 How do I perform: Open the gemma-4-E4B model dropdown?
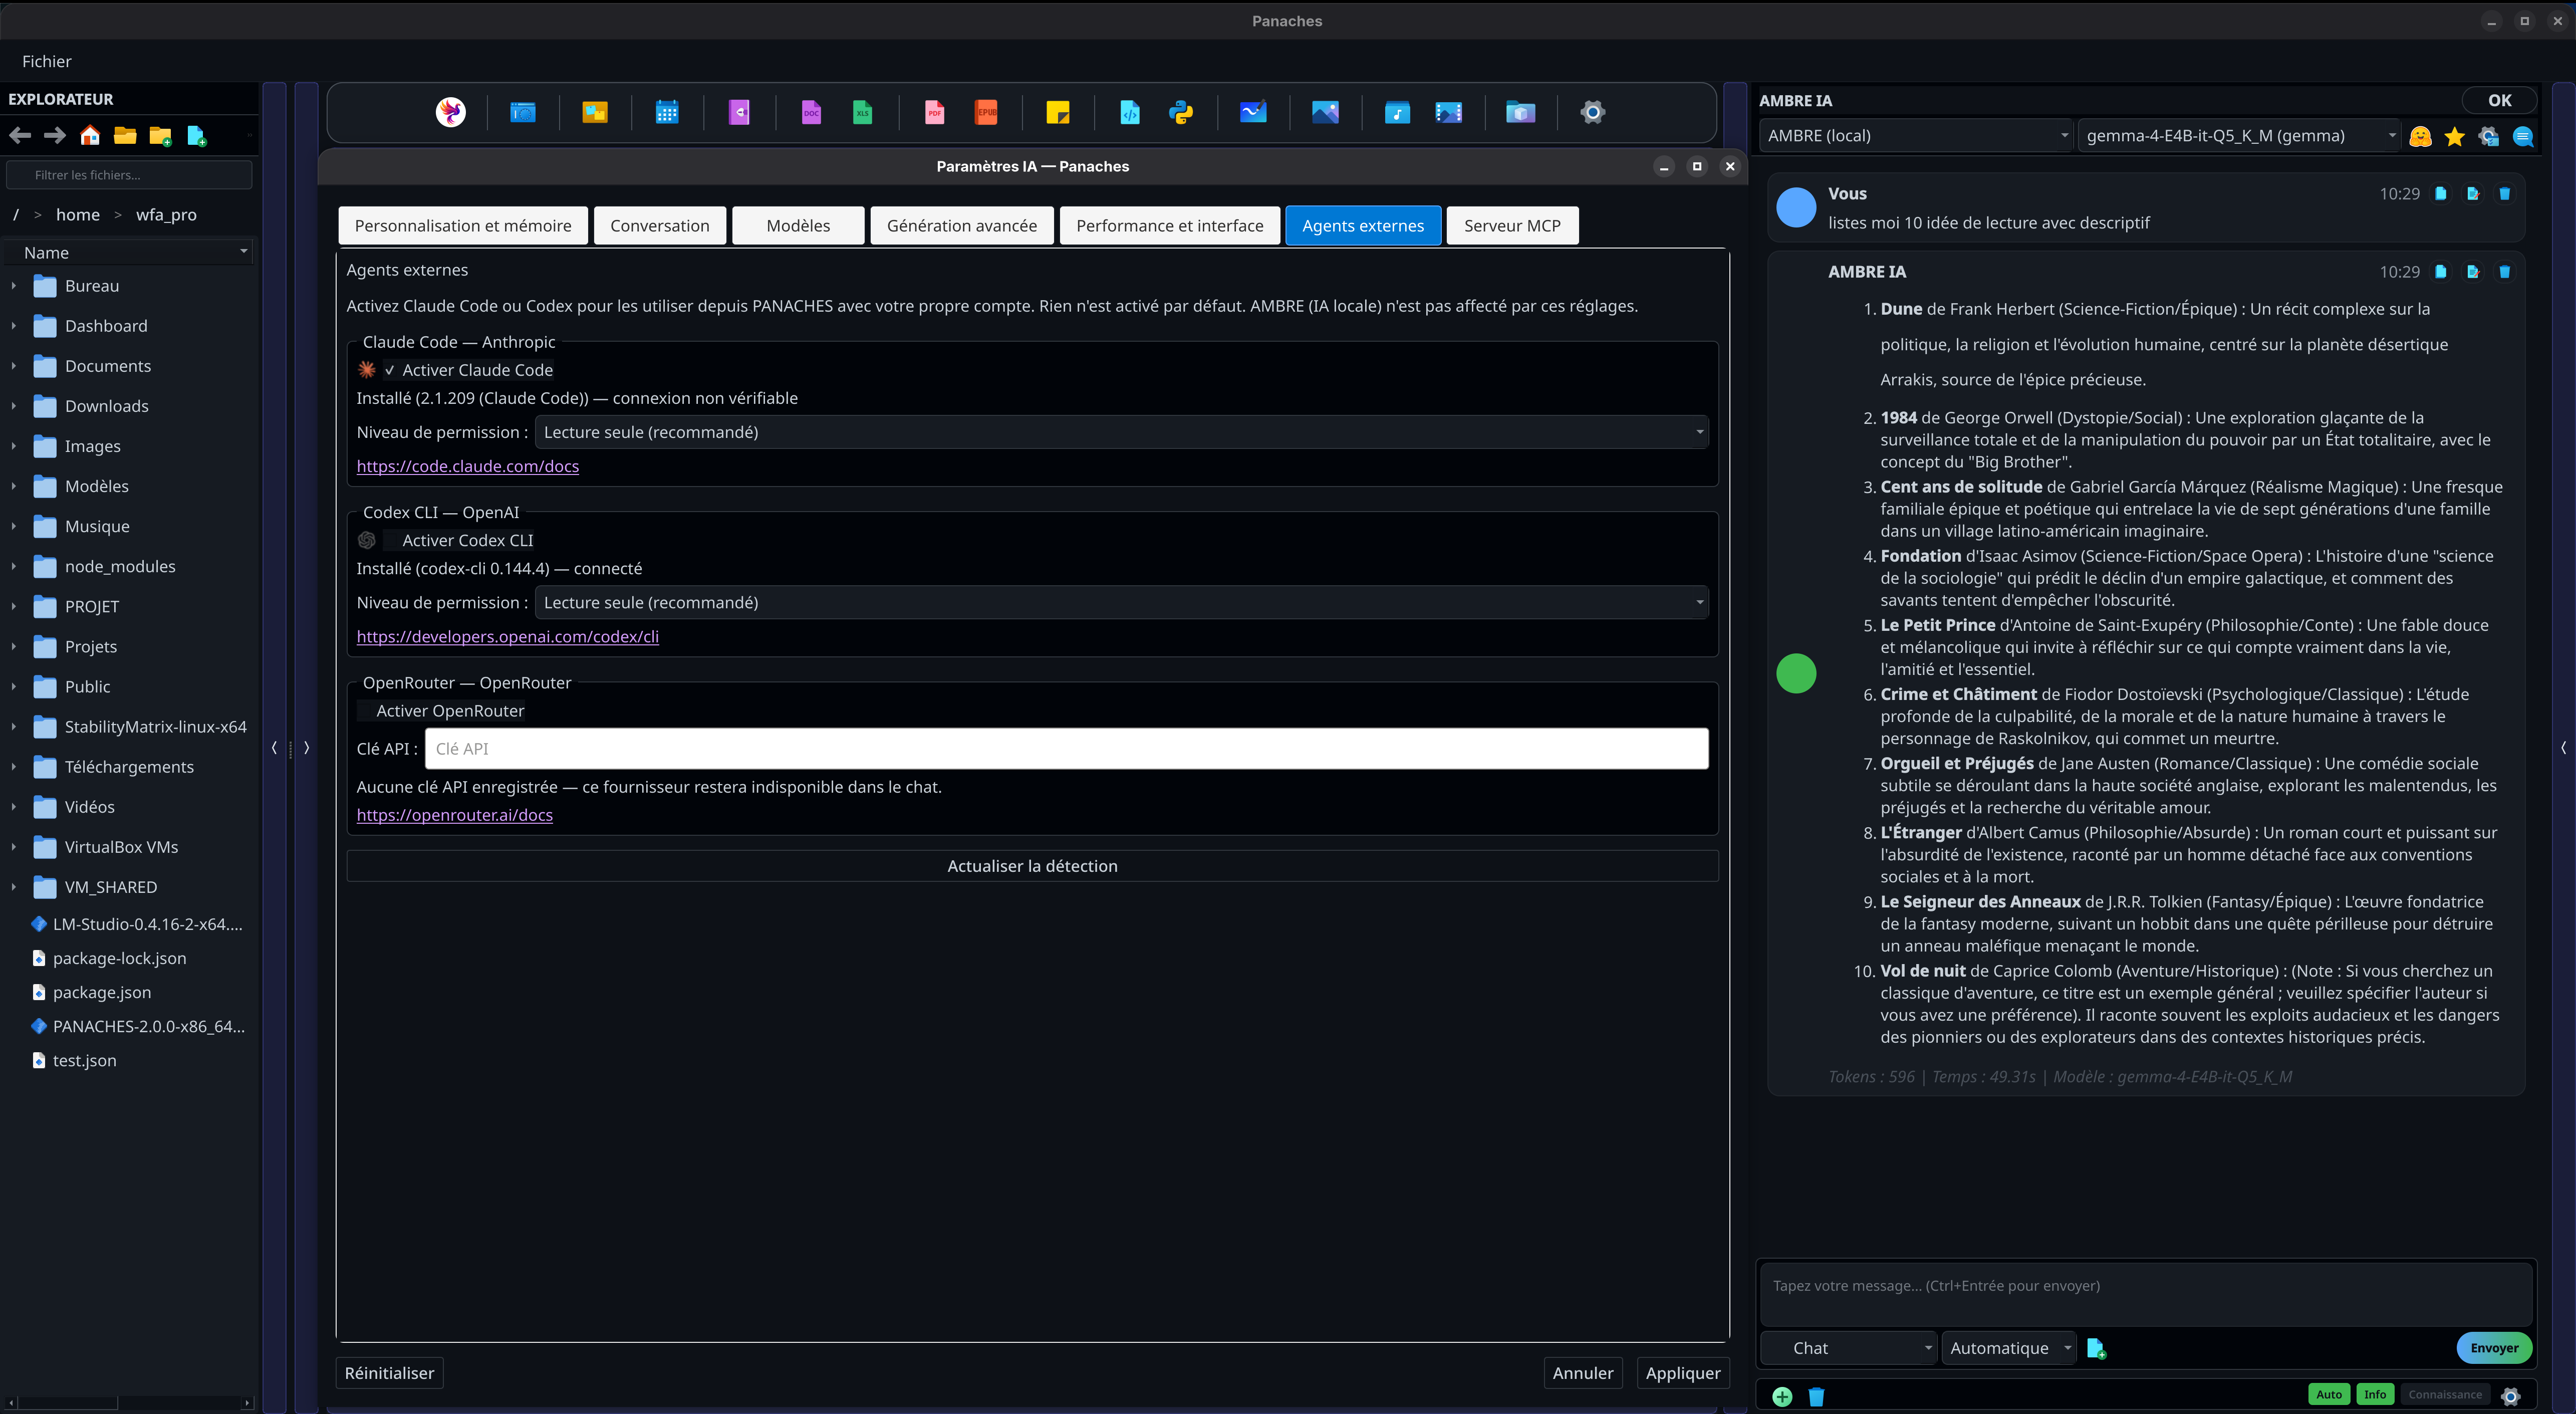point(2238,136)
